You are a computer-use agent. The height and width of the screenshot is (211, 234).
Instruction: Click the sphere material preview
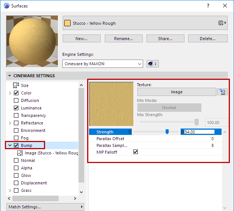click(x=32, y=41)
